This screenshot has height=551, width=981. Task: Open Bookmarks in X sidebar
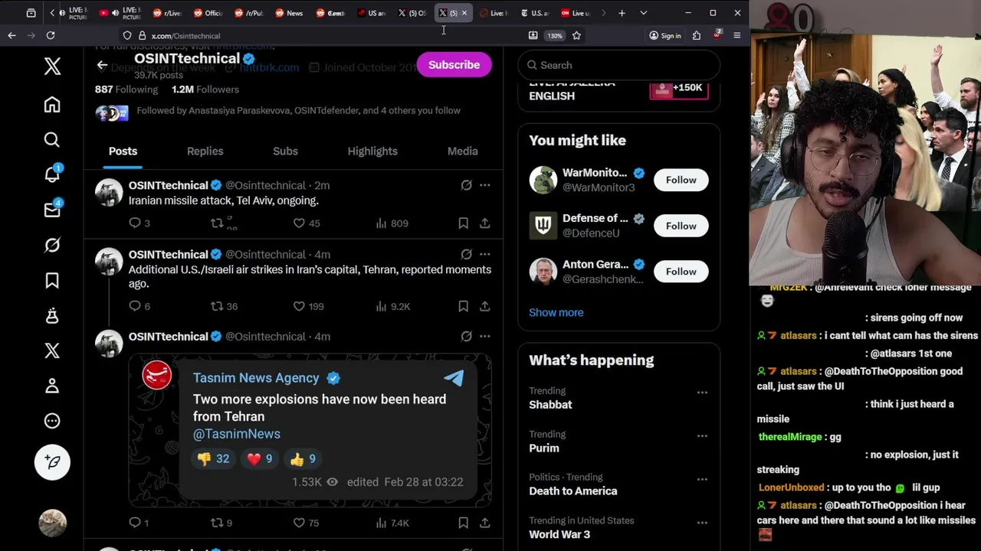(x=52, y=281)
